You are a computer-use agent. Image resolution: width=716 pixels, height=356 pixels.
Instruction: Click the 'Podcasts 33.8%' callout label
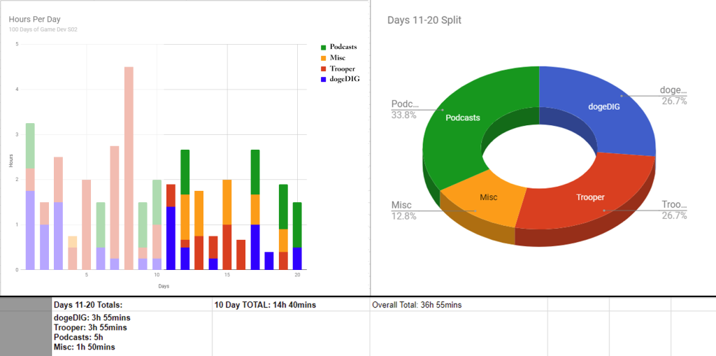(x=405, y=110)
